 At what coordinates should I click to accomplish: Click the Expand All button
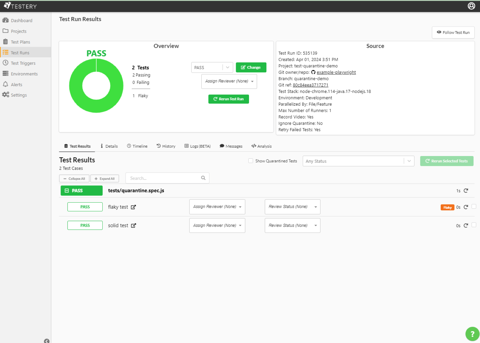click(104, 179)
